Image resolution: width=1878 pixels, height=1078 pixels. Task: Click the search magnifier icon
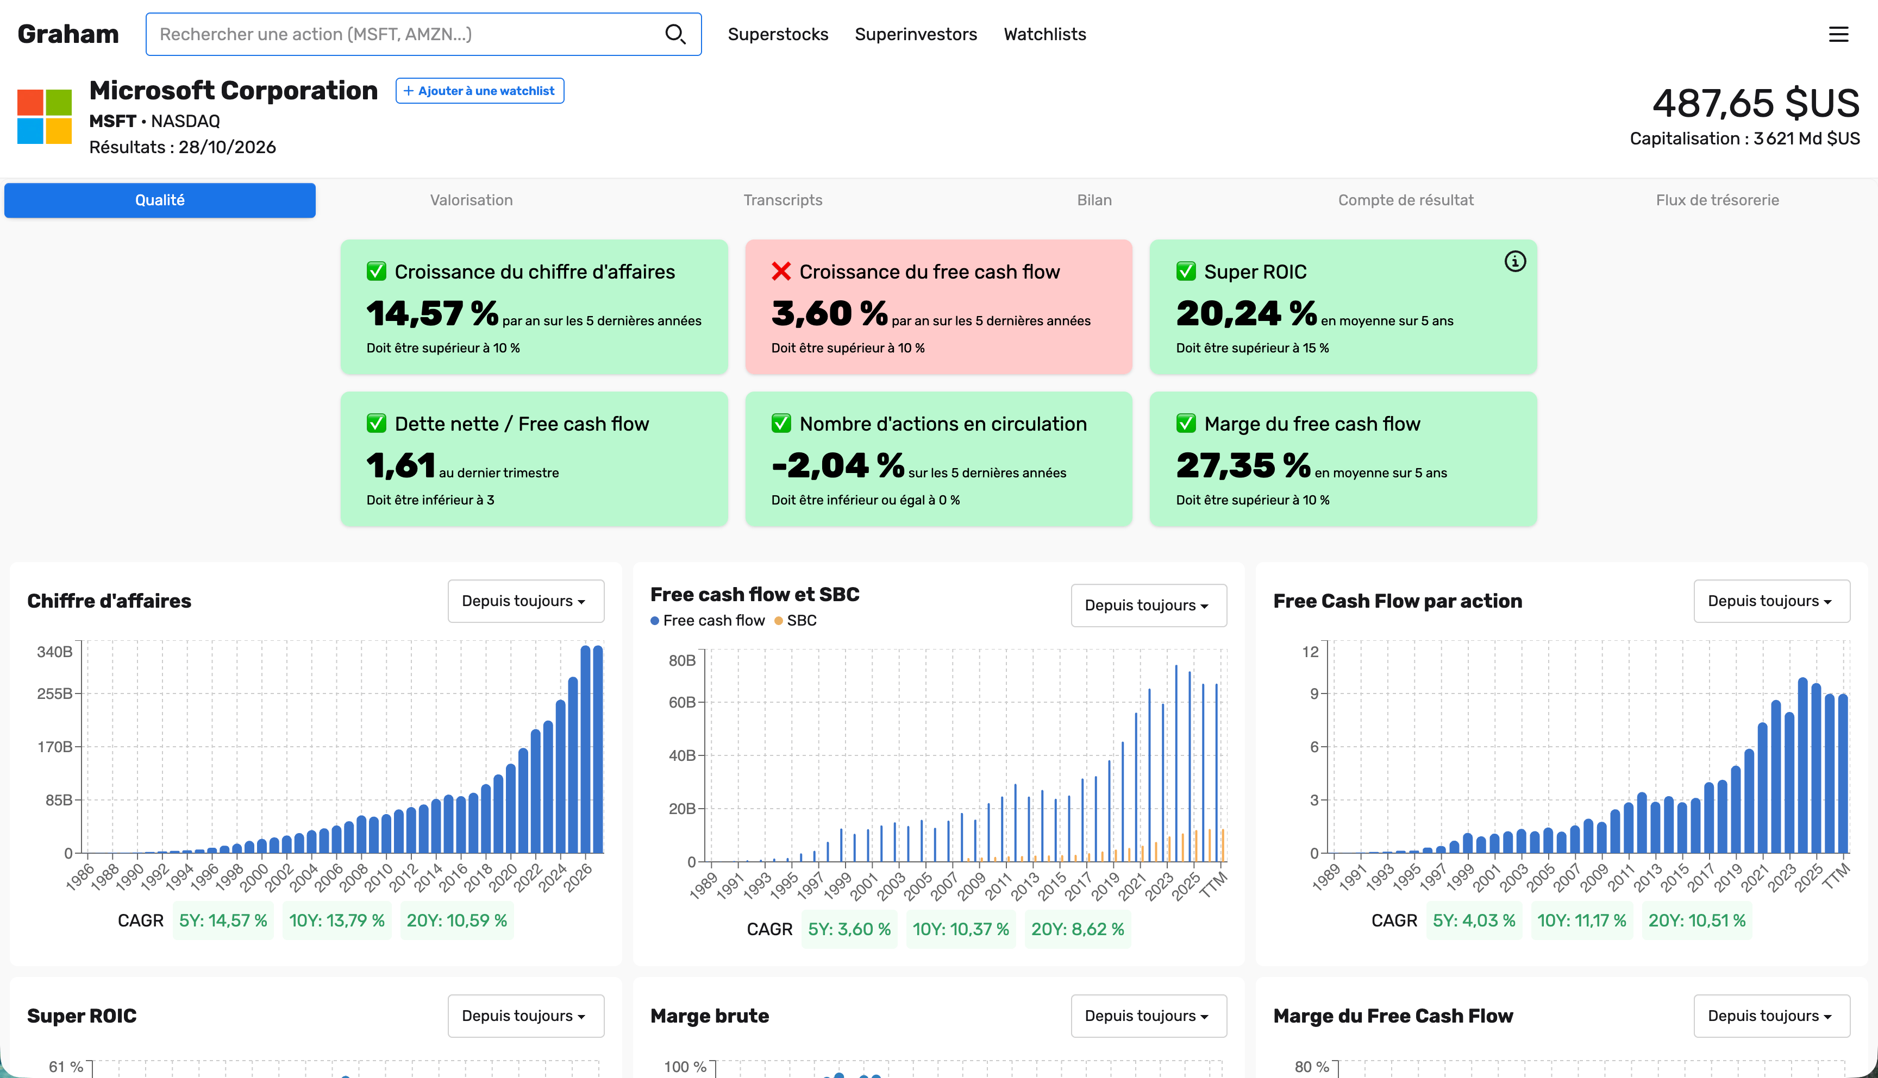click(x=674, y=34)
